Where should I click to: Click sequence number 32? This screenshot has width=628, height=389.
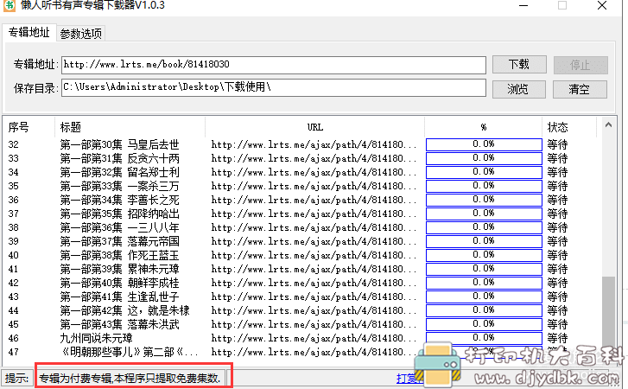(13, 144)
